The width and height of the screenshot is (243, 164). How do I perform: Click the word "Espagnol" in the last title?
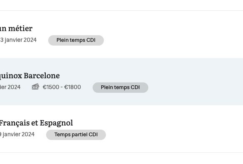pyautogui.click(x=56, y=123)
